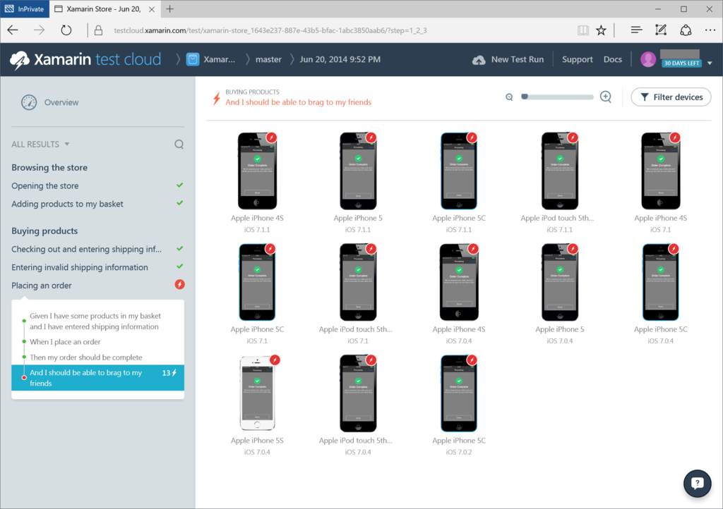This screenshot has height=509, width=723.
Task: Click the site lock icon in address bar
Action: click(98, 30)
